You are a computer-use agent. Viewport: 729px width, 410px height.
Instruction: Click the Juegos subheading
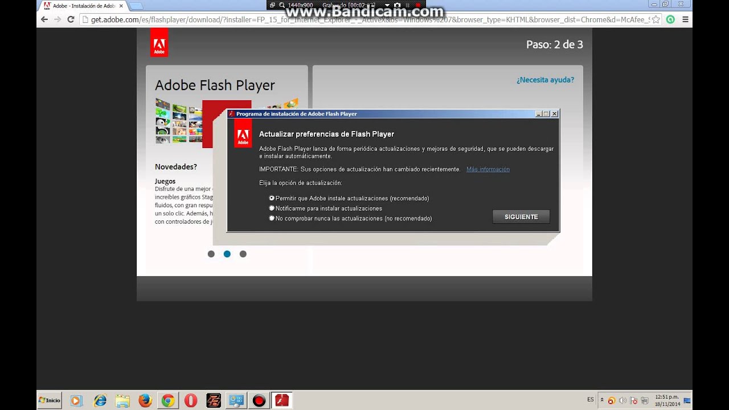click(x=165, y=181)
